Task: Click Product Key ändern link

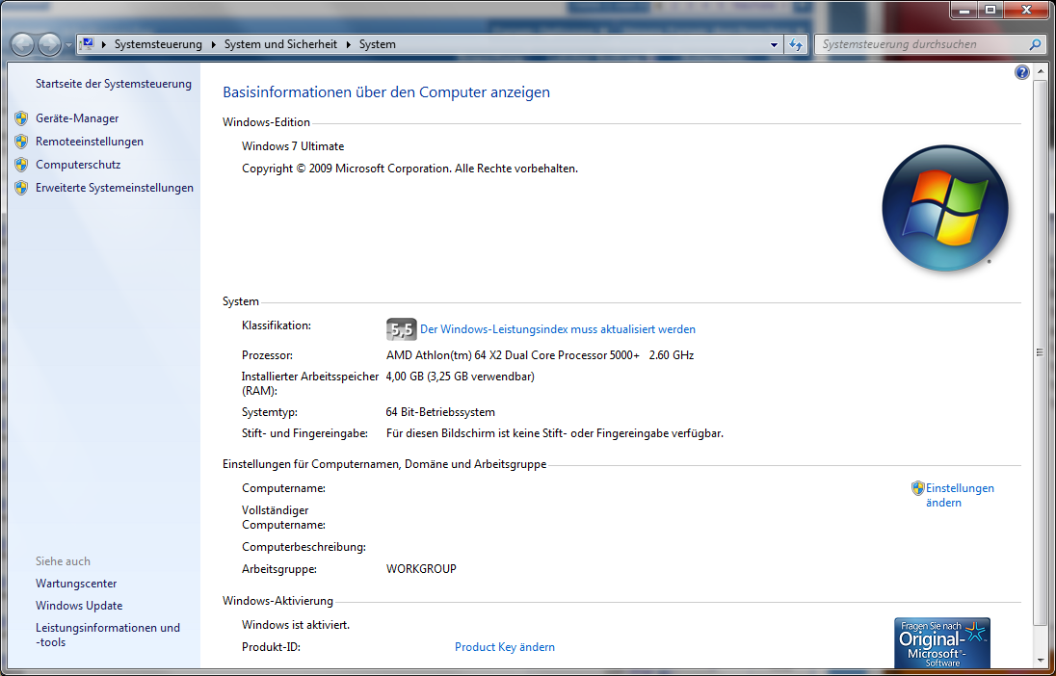Action: click(505, 647)
